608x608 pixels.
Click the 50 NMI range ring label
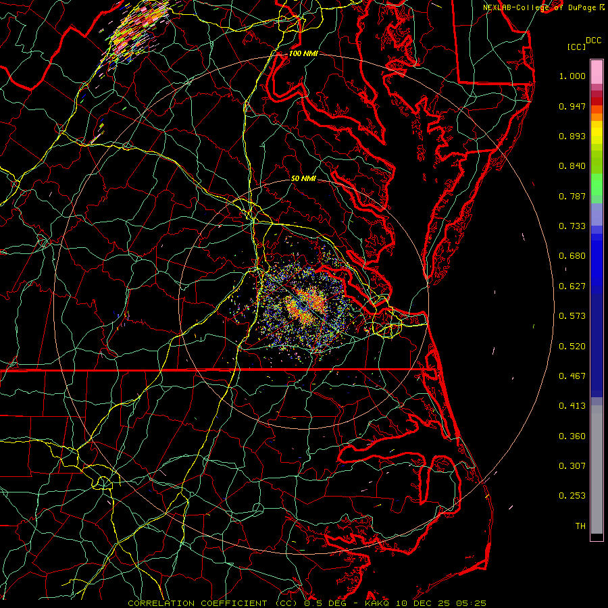(x=303, y=178)
